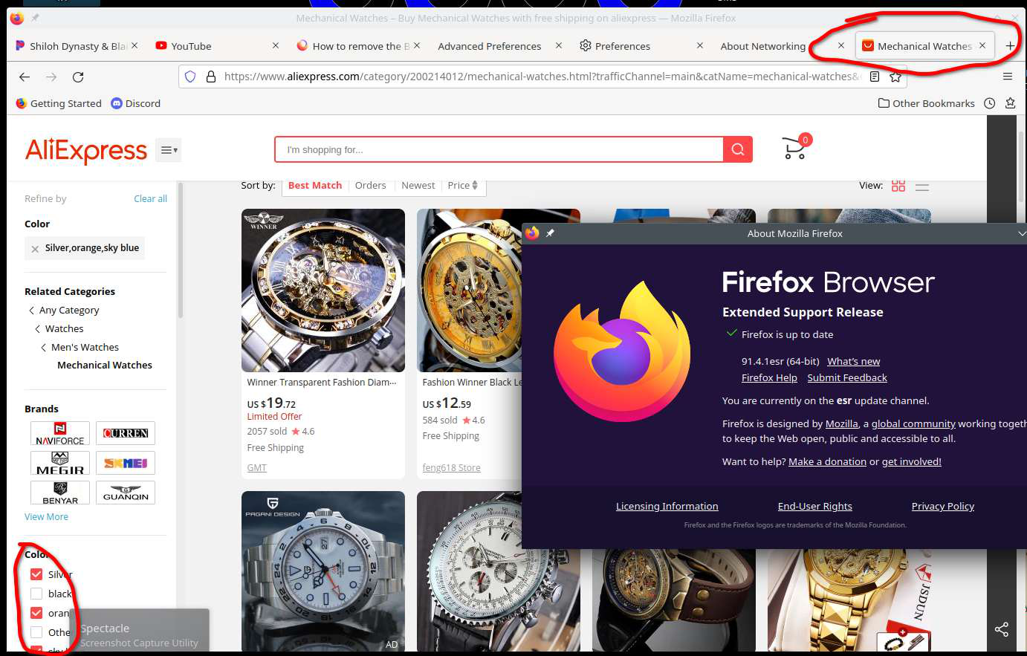1027x656 pixels.
Task: Select the Best Match sort option
Action: [315, 185]
